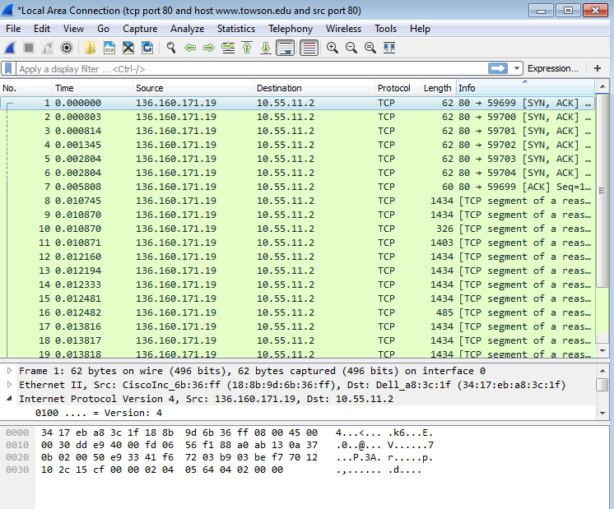This screenshot has width=614, height=509.
Task: Sort by the Length column header
Action: click(x=438, y=88)
